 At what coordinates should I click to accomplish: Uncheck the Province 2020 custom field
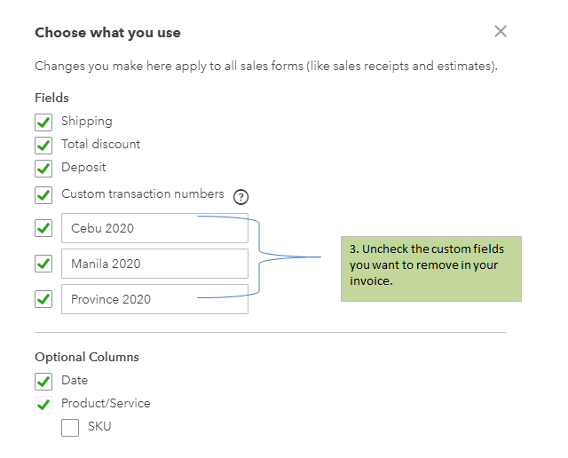pyautogui.click(x=43, y=299)
